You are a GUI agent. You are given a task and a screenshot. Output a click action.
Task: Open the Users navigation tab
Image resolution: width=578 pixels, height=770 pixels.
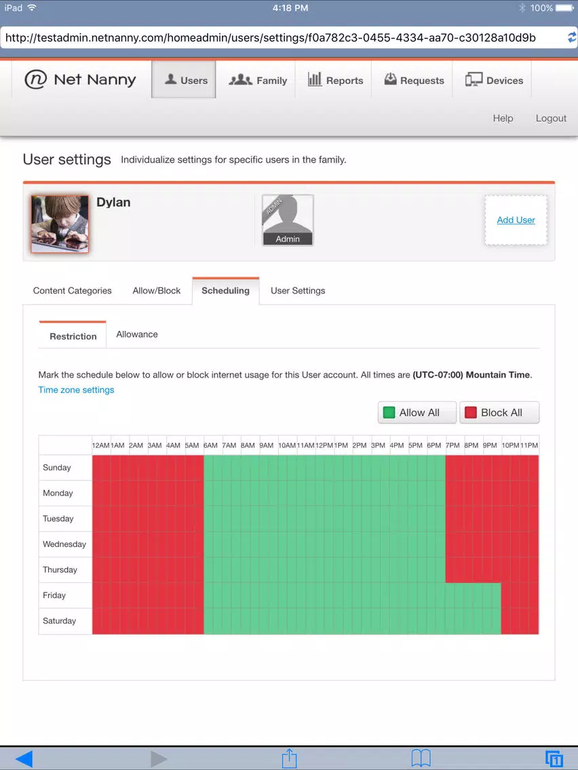point(183,79)
